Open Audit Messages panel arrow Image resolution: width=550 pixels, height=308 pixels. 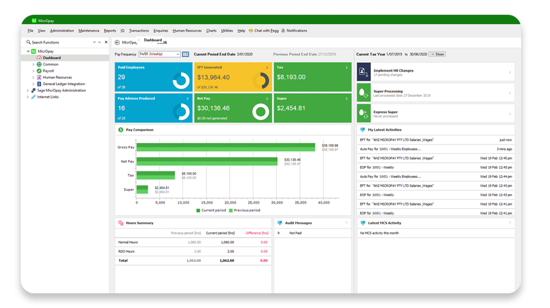pos(346,222)
